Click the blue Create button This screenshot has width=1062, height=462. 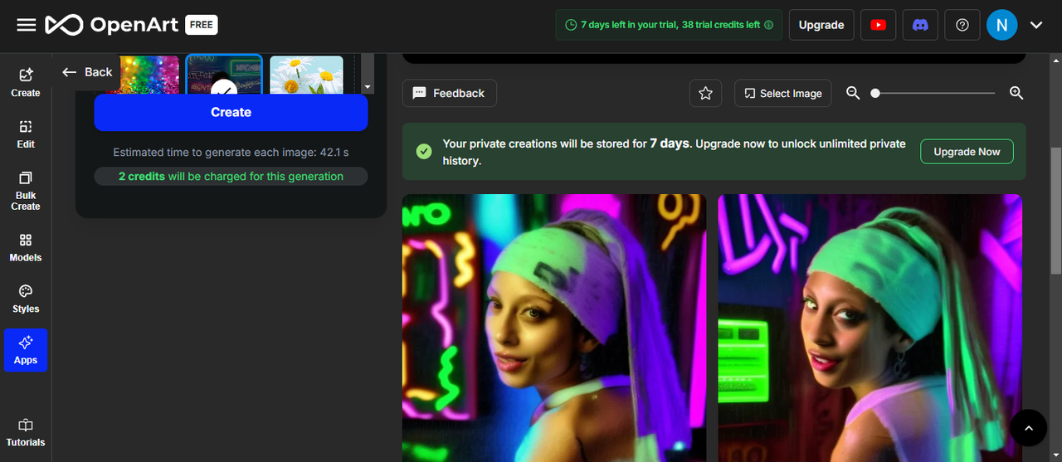point(231,112)
